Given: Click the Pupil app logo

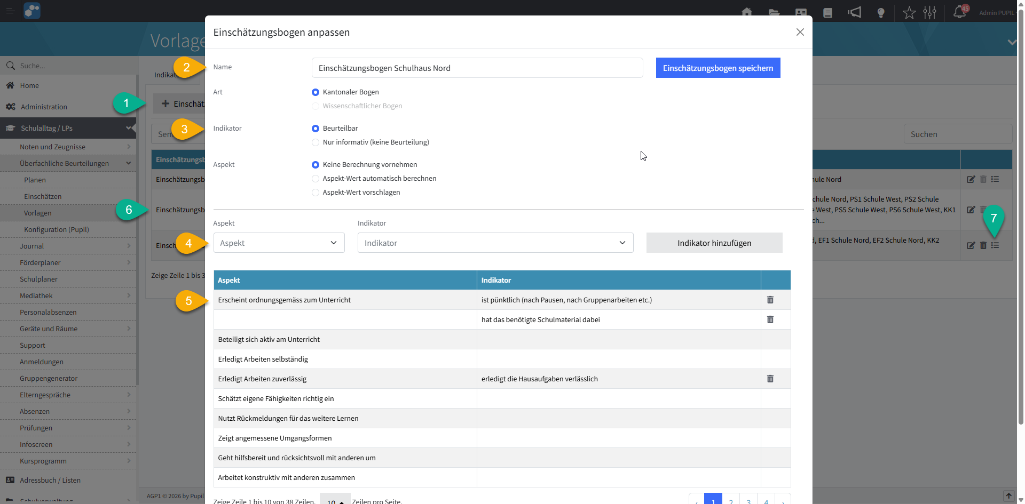Looking at the screenshot, I should point(32,11).
